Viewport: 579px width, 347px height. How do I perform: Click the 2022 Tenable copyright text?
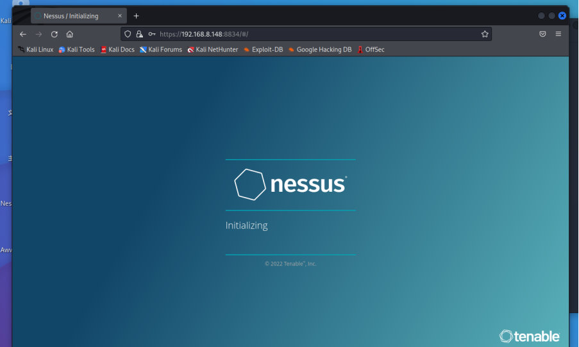tap(290, 264)
